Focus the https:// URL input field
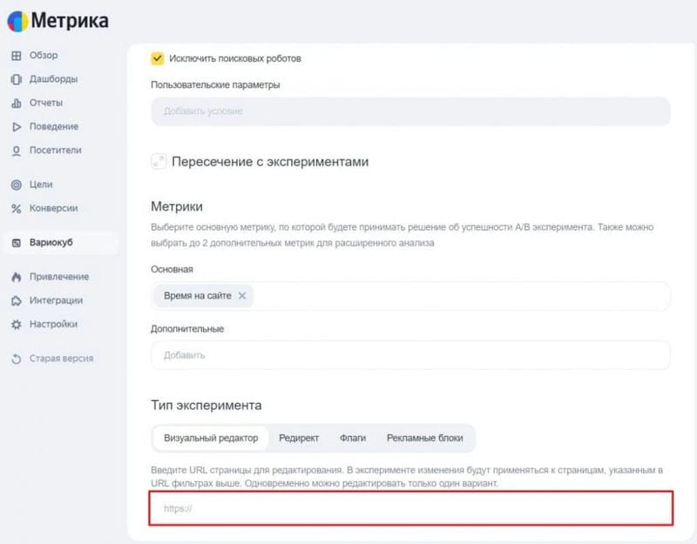The height and width of the screenshot is (544, 697). (x=410, y=508)
